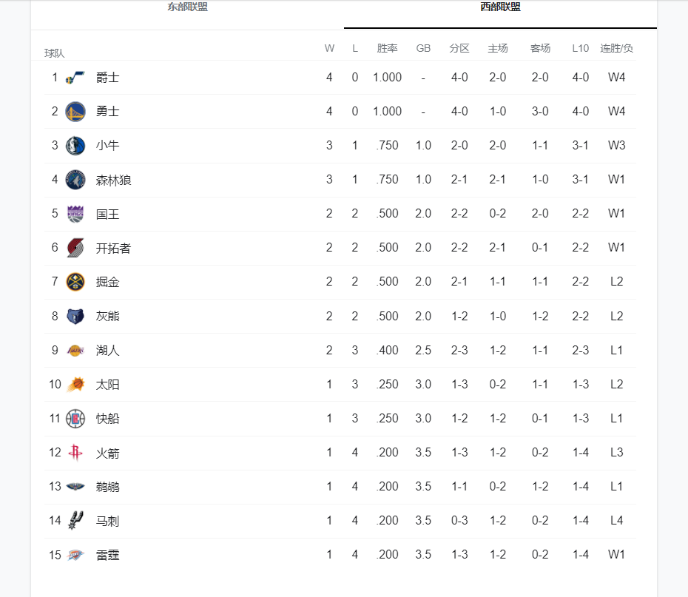The image size is (688, 597).
Task: Click the Memphis Grizzlies logo
Action: coord(75,316)
